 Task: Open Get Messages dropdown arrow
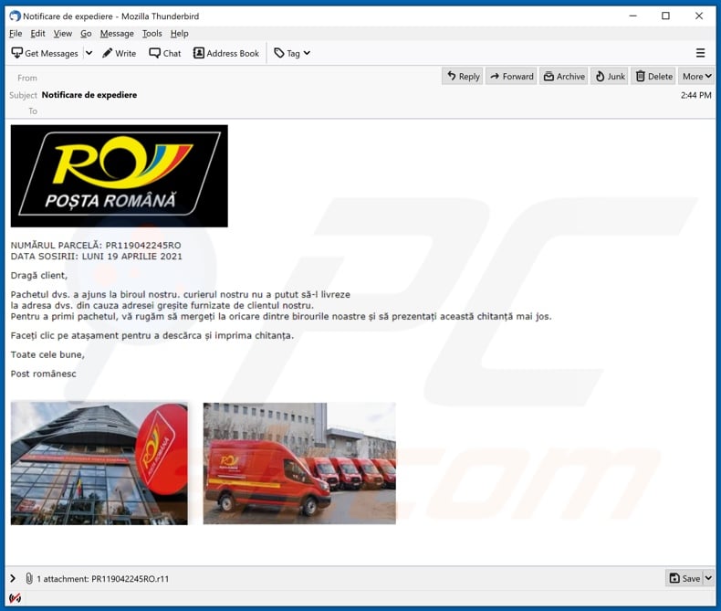(x=89, y=53)
